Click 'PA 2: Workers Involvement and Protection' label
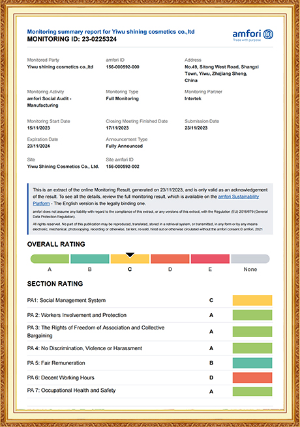The height and width of the screenshot is (427, 300). (77, 315)
